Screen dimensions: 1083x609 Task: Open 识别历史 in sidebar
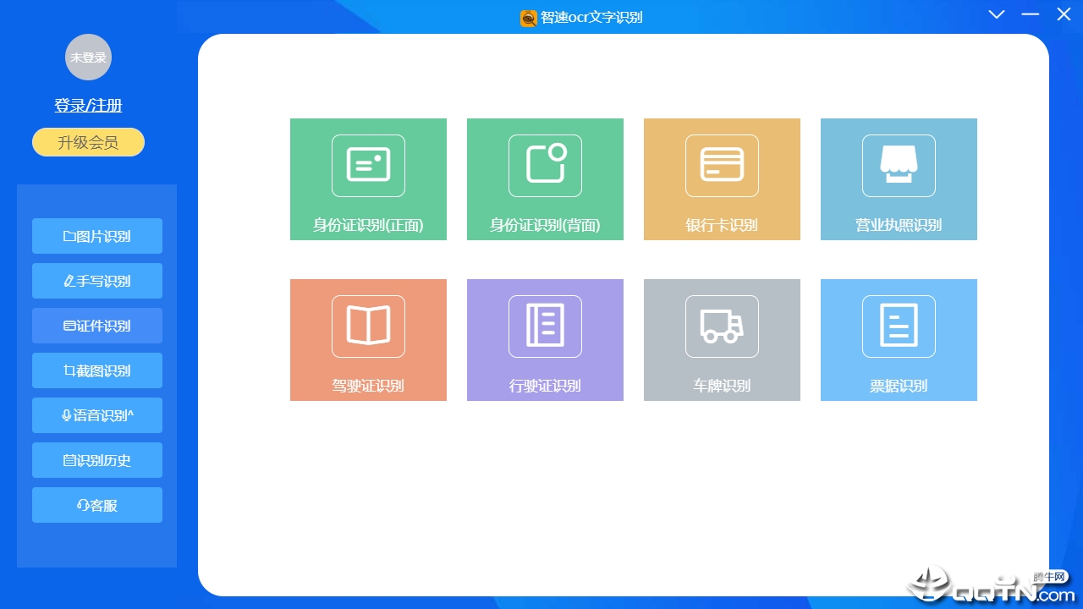(97, 460)
